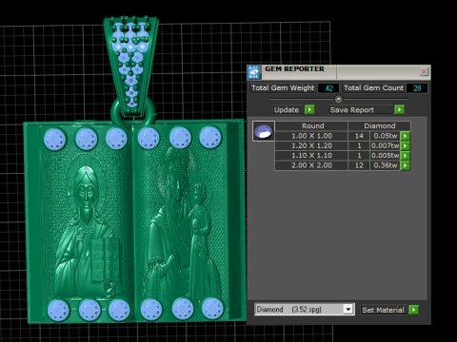Open the Diamond material dropdown
The height and width of the screenshot is (342, 457).
click(348, 309)
